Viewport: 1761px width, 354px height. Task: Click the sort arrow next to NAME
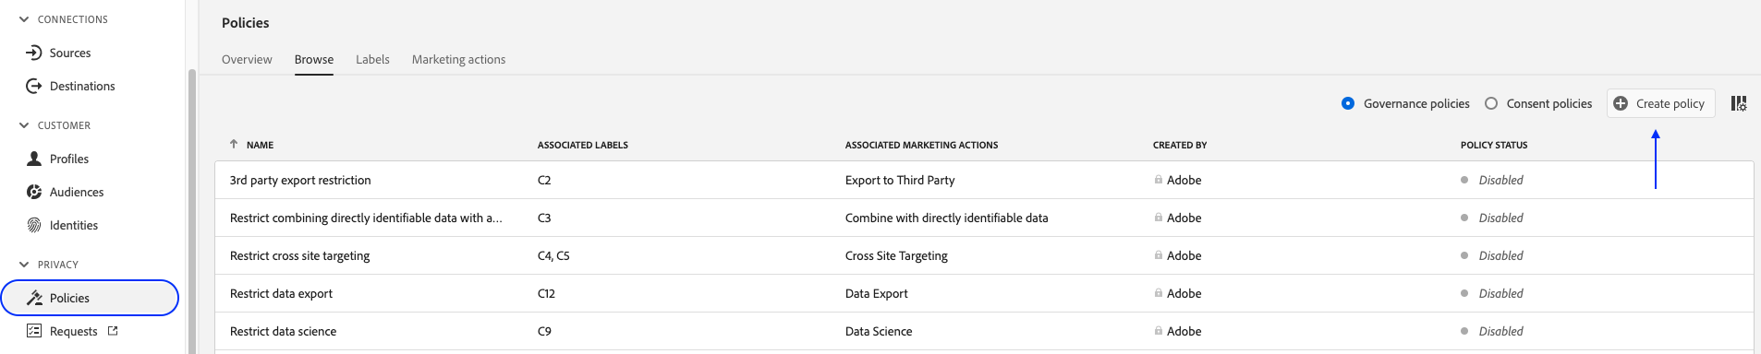[234, 144]
